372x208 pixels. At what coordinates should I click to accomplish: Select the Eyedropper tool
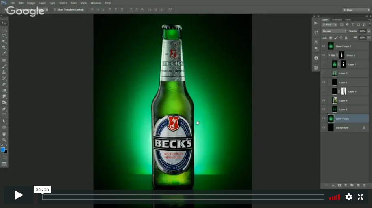[4, 53]
